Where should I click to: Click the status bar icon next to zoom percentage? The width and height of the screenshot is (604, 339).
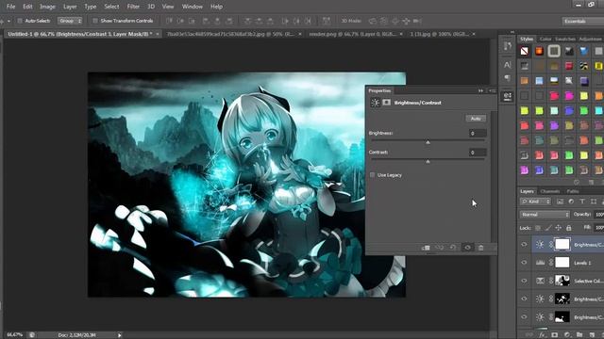coord(32,335)
